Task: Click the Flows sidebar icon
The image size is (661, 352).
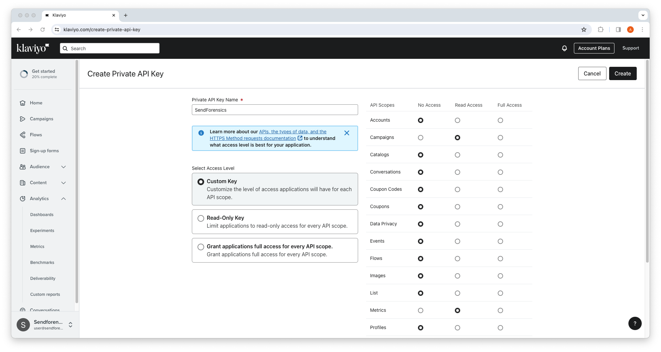Action: pyautogui.click(x=23, y=135)
